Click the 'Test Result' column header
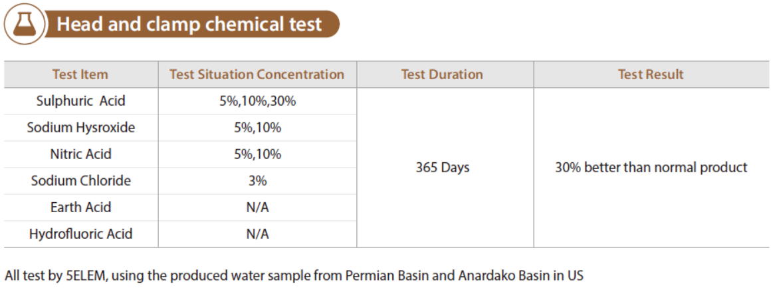The width and height of the screenshot is (773, 288). 651,74
